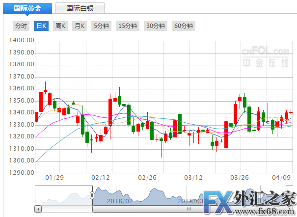Click the FX外汇之家 logo
Viewport: 297px width, 217px height.
pos(252,201)
